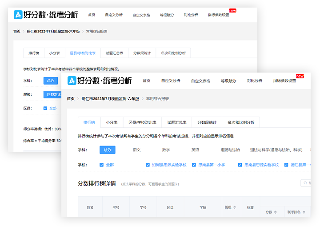320x227 pixels.
Task: Toggle the 思南县思源实验学校 checkbox
Action: (240, 165)
